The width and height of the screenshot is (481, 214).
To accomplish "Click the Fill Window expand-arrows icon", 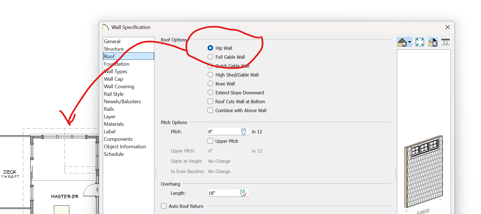I will pos(420,42).
